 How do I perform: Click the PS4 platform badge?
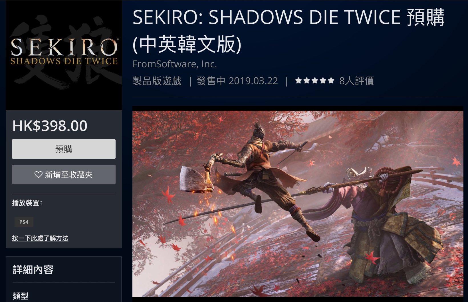coord(24,222)
